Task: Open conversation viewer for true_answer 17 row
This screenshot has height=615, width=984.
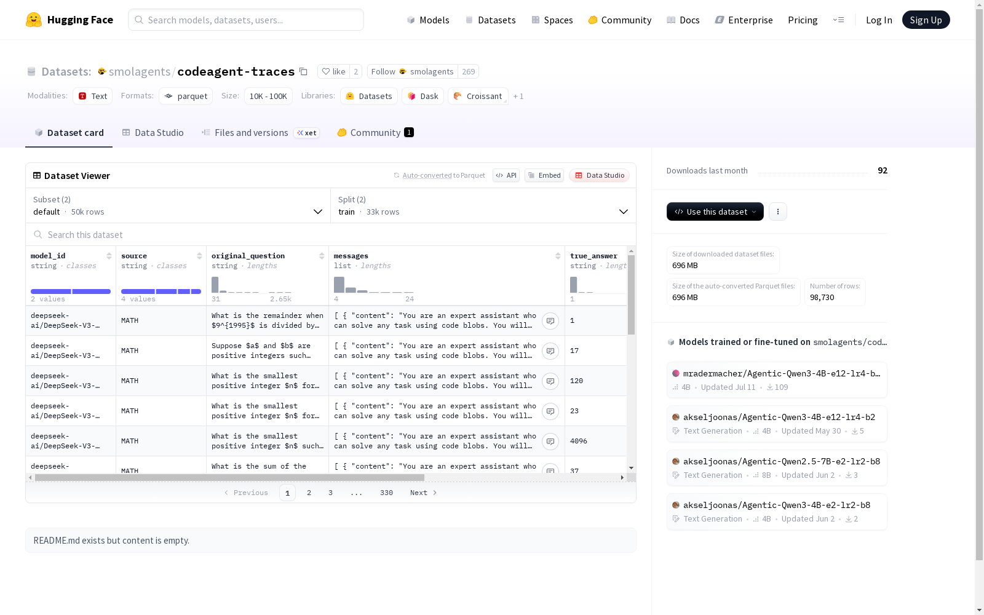Action: click(550, 351)
